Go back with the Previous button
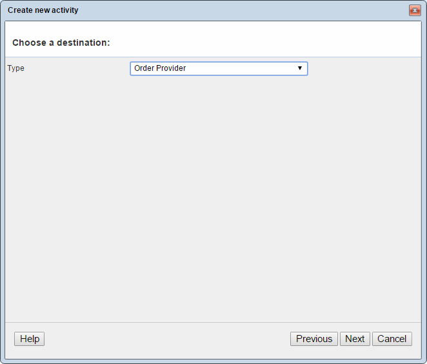 tap(314, 339)
